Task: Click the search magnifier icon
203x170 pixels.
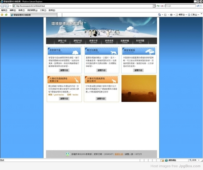Action: 198,6
